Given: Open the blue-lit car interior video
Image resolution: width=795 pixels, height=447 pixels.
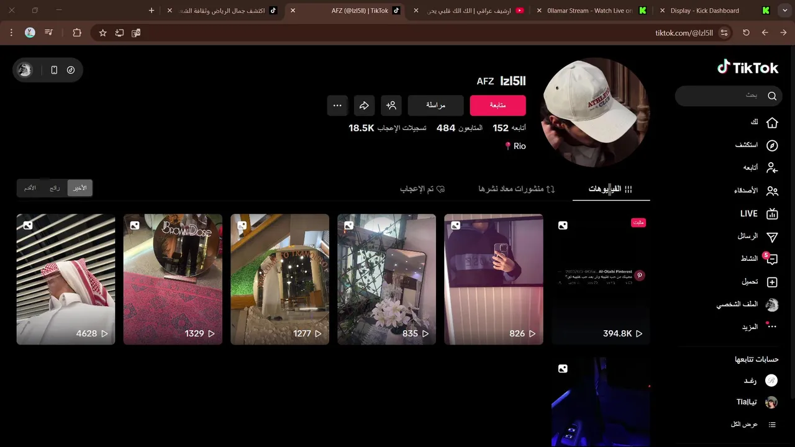Looking at the screenshot, I should click(601, 402).
